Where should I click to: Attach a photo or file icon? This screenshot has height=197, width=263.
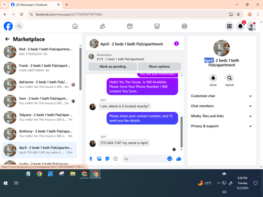click(99, 159)
